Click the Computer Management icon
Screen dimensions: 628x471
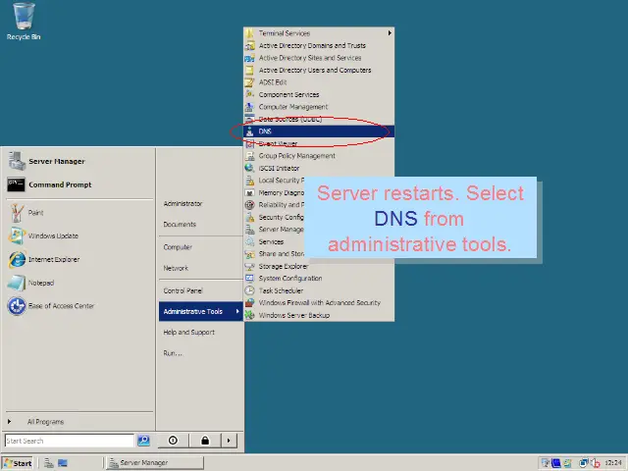(250, 107)
